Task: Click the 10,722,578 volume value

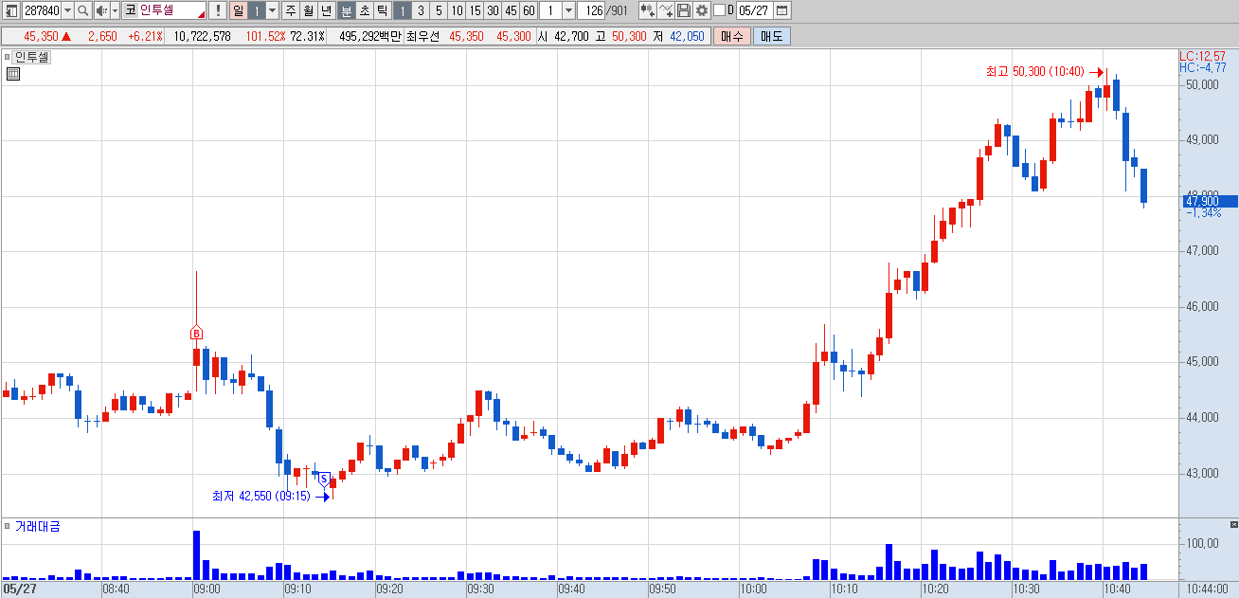Action: pos(203,36)
